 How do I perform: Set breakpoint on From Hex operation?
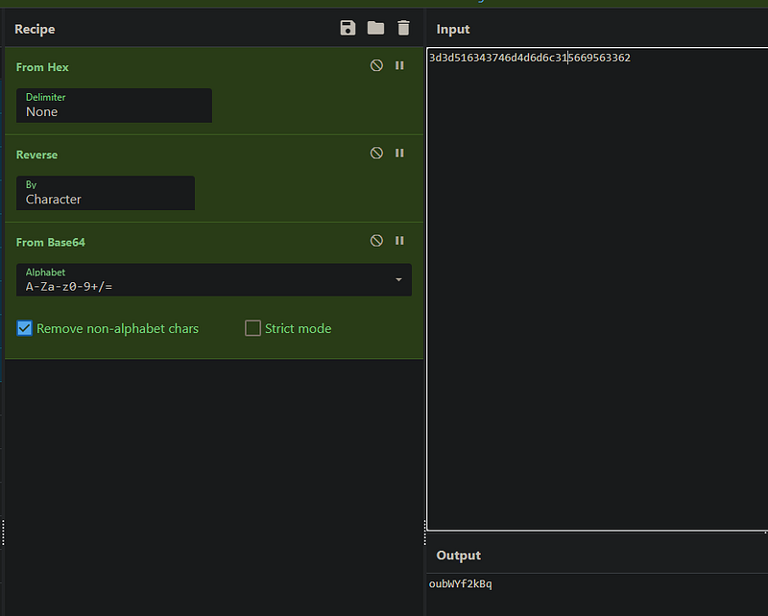(399, 65)
